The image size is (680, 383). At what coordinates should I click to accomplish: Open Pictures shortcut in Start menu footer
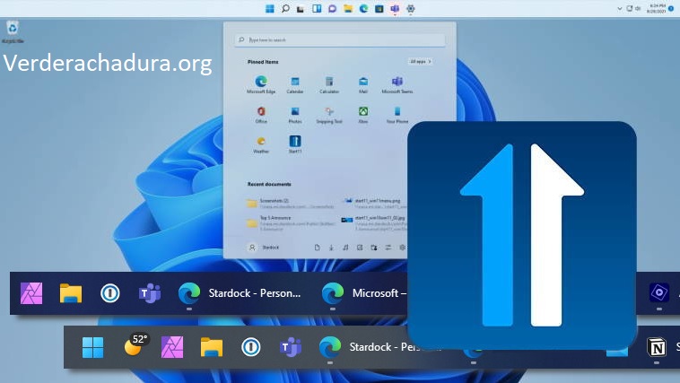360,248
